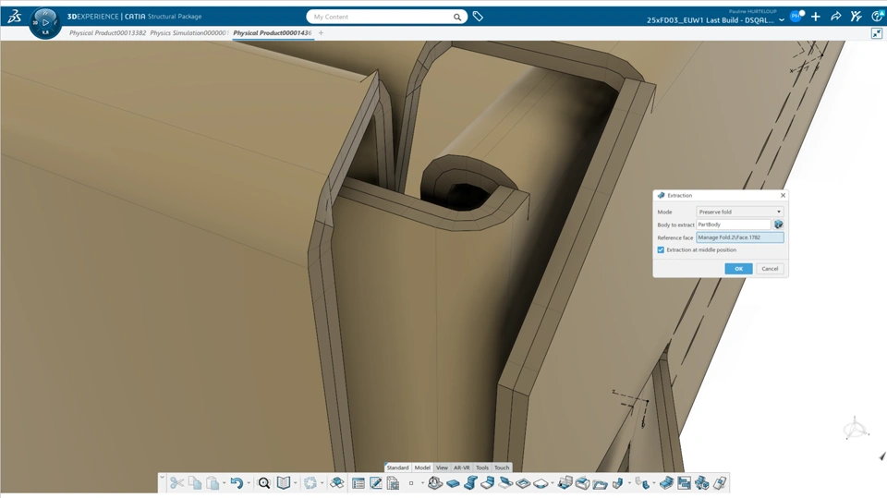The height and width of the screenshot is (498, 887).
Task: Click the Paste clipboard icon
Action: pos(213,482)
